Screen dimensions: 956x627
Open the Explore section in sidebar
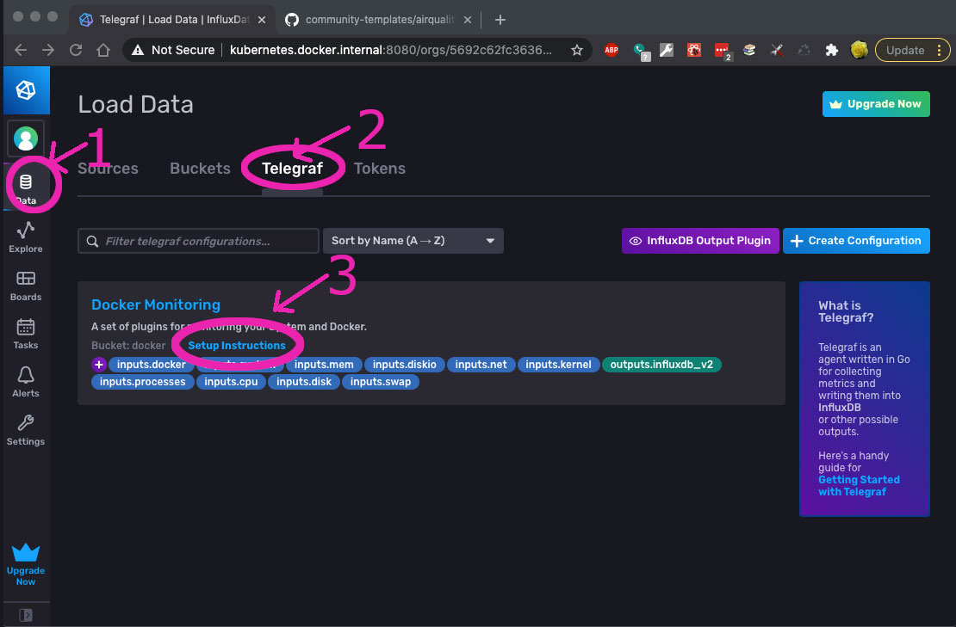(26, 237)
